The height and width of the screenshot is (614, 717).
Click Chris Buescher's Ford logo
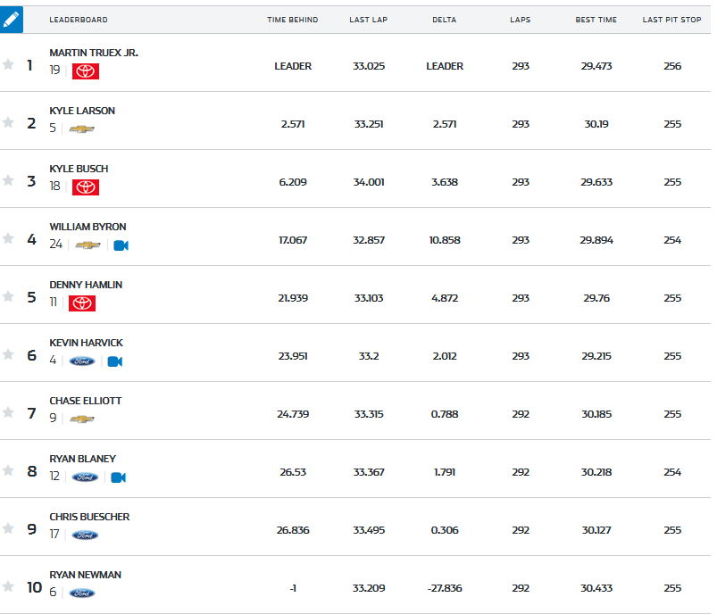(x=86, y=535)
